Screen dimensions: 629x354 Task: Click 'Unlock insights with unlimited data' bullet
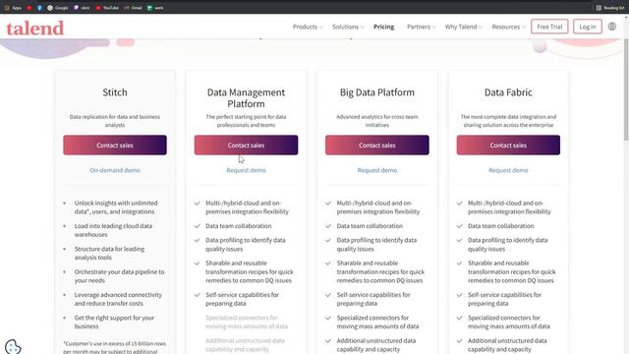point(116,207)
